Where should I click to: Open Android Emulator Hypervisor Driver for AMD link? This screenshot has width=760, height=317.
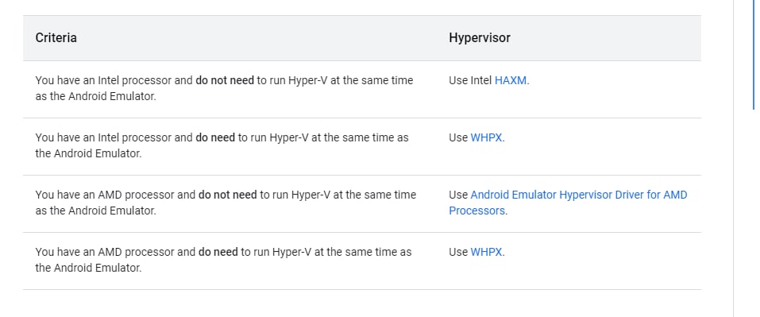click(568, 203)
